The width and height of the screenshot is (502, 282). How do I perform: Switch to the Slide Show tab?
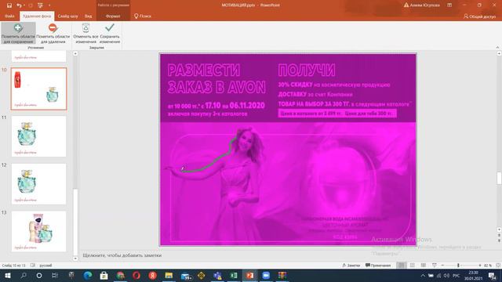(x=68, y=16)
